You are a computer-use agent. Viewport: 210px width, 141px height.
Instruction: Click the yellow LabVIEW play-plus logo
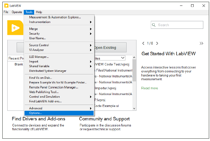(15, 28)
